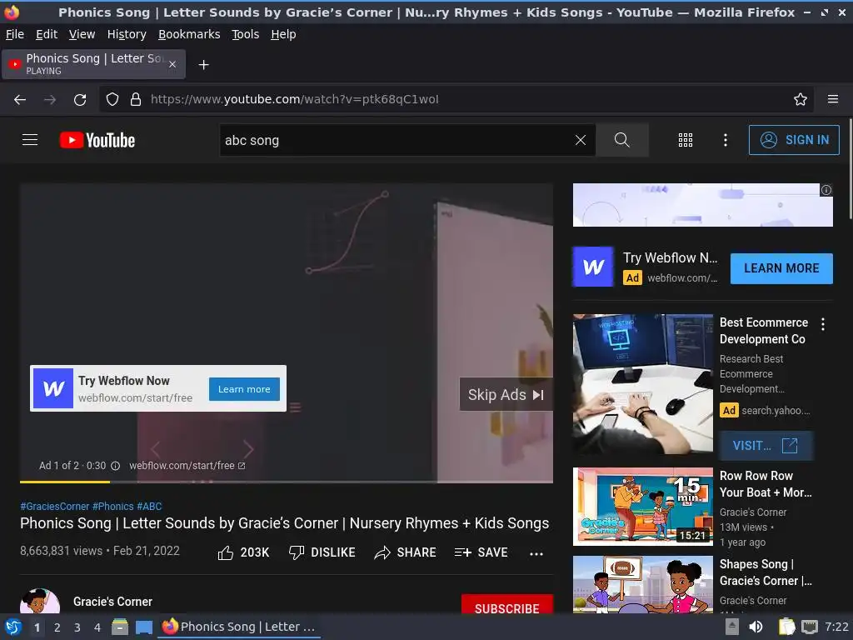Close the Phonics Song tab
The height and width of the screenshot is (640, 853).
coord(172,64)
